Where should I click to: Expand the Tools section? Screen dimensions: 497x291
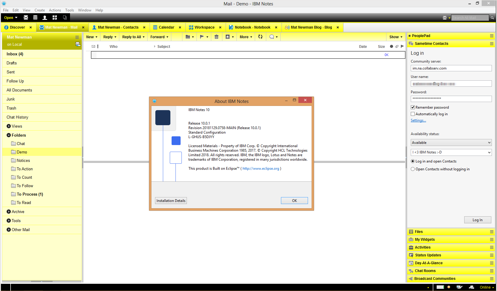click(9, 221)
